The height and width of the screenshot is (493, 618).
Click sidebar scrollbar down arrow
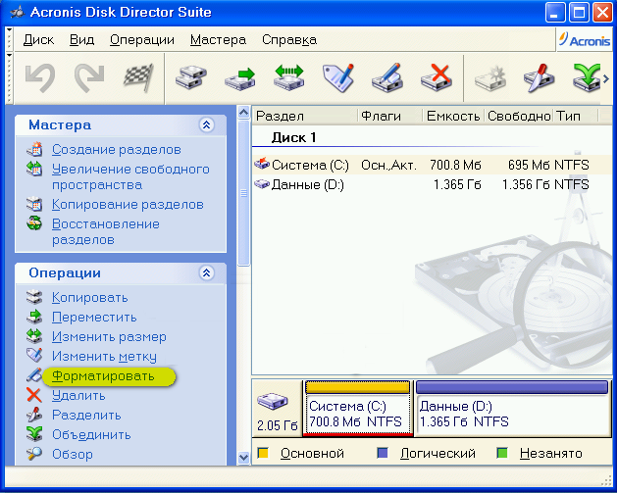244,458
